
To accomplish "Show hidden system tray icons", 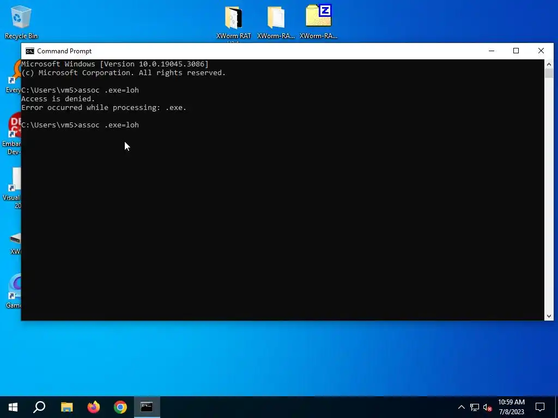I will (461, 407).
